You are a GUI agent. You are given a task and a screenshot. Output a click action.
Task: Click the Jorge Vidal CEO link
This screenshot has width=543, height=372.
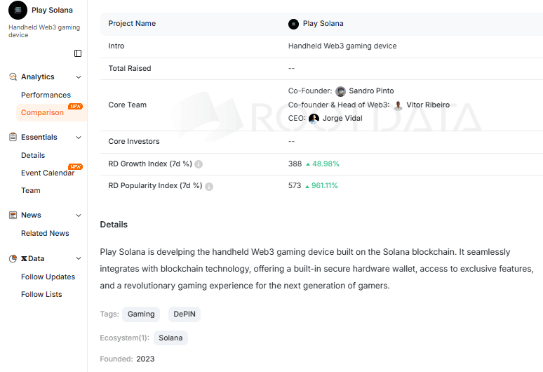pyautogui.click(x=342, y=118)
